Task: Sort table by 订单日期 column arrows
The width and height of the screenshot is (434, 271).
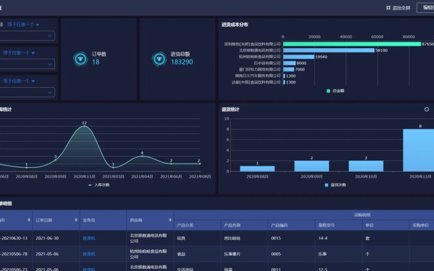Action: pyautogui.click(x=76, y=220)
